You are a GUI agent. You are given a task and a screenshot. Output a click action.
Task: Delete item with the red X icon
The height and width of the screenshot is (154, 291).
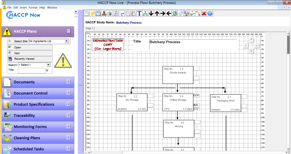coord(204,13)
